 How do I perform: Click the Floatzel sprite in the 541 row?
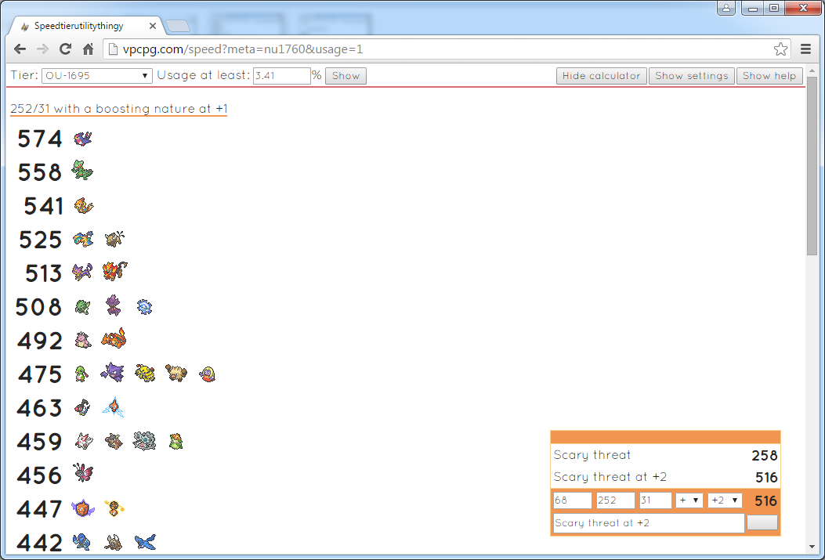83,206
